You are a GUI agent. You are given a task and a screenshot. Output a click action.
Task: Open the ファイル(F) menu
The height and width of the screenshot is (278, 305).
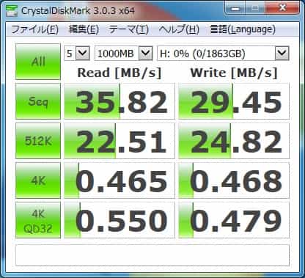[x=34, y=29]
